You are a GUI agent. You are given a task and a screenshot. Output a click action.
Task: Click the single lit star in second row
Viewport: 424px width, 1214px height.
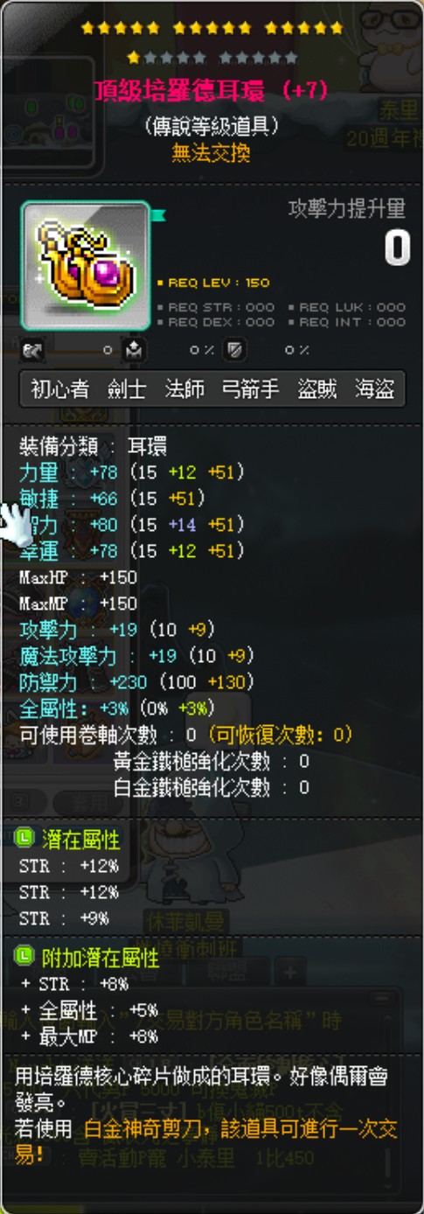tap(134, 58)
